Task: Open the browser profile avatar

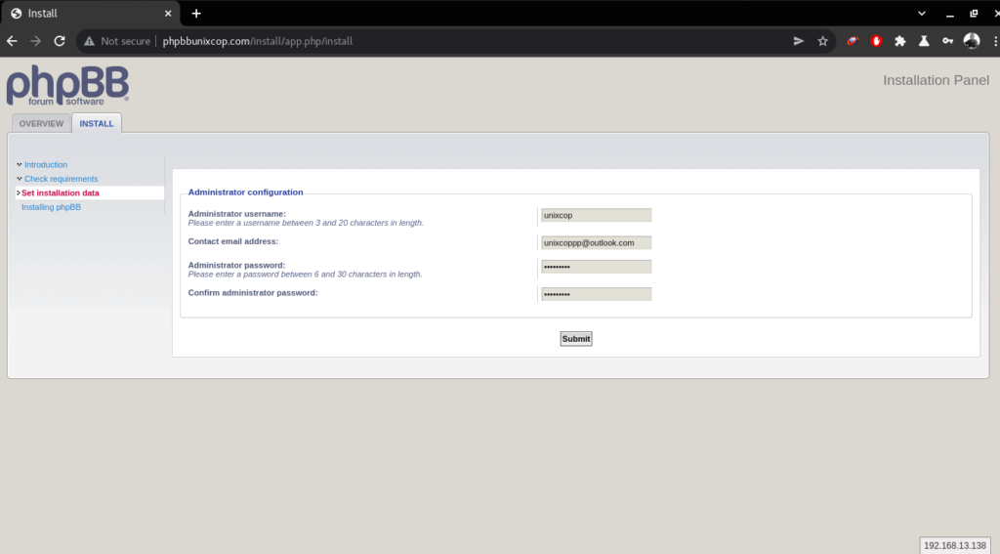Action: point(972,41)
